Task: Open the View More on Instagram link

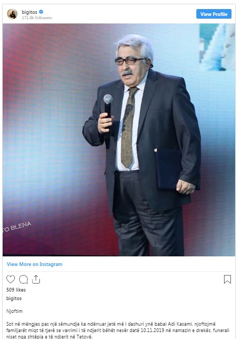Action: pyautogui.click(x=35, y=264)
